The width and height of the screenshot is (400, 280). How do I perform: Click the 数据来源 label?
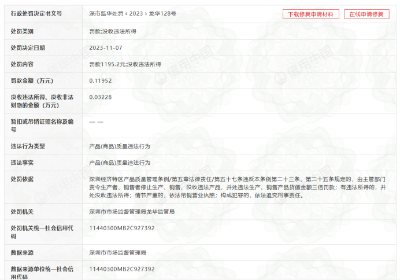(22, 253)
